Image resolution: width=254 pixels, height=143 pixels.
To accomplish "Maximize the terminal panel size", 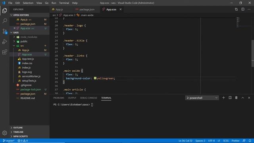I will click(242, 98).
